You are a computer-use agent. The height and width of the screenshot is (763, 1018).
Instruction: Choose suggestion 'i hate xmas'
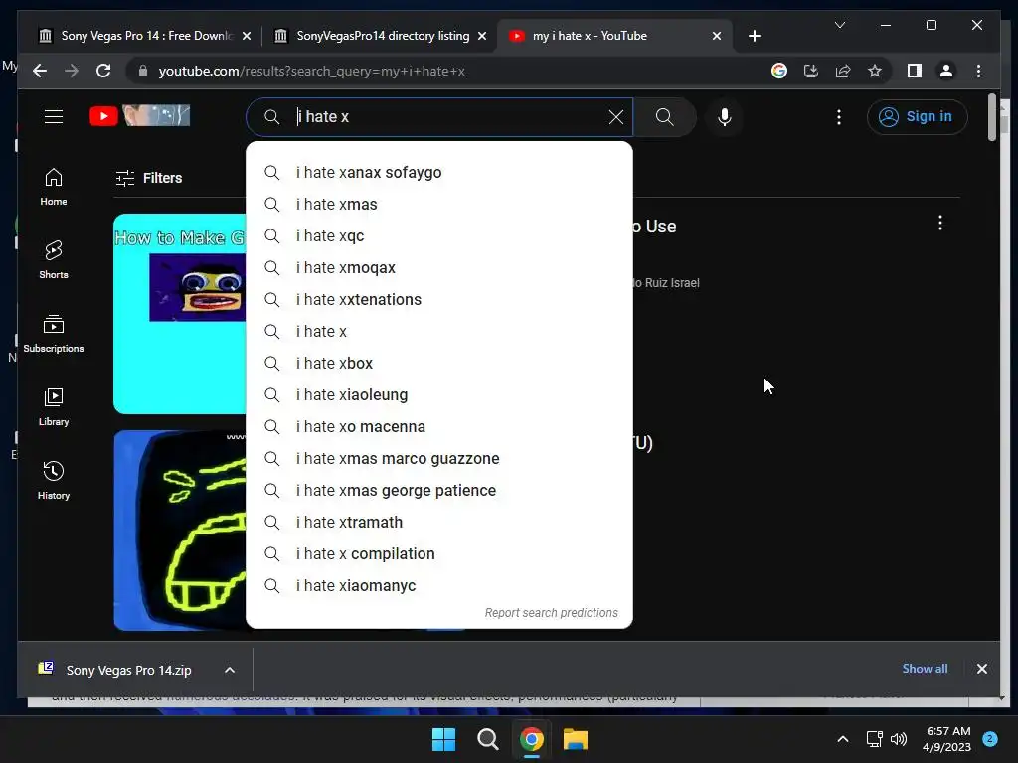[x=438, y=204]
